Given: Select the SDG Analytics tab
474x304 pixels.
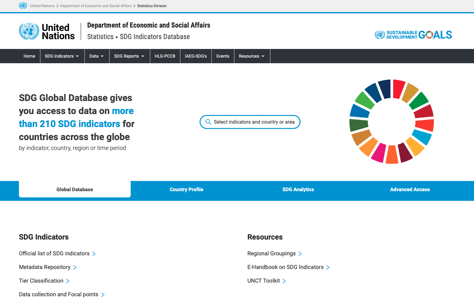Looking at the screenshot, I should pos(298,189).
